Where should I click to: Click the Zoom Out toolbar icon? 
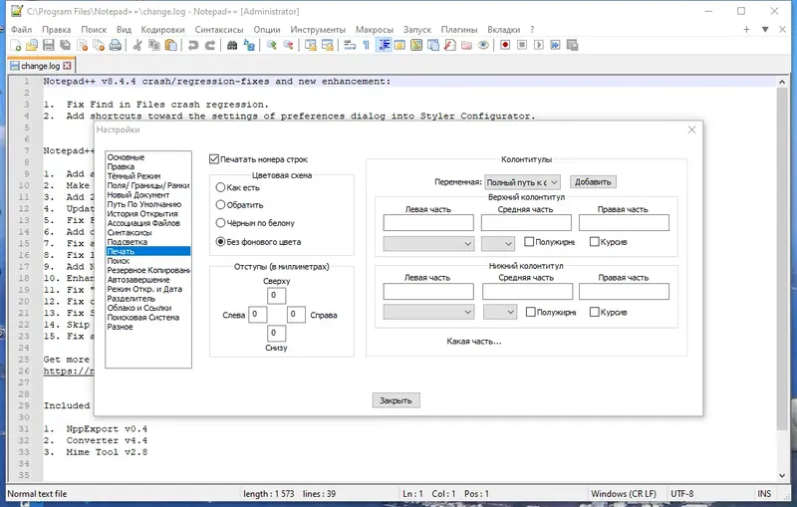click(x=288, y=45)
